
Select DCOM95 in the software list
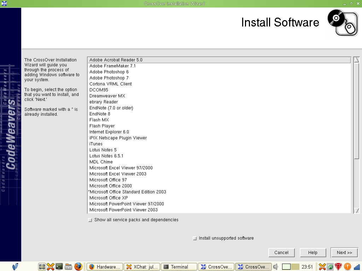coord(219,90)
